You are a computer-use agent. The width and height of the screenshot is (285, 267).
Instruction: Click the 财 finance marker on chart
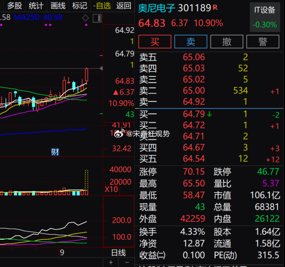tap(55, 152)
